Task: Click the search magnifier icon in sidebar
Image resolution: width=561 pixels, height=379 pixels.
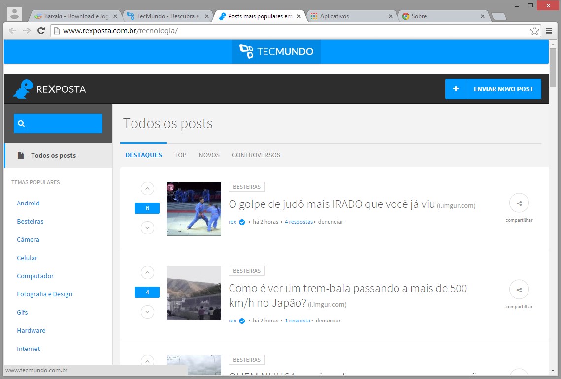Action: (22, 123)
